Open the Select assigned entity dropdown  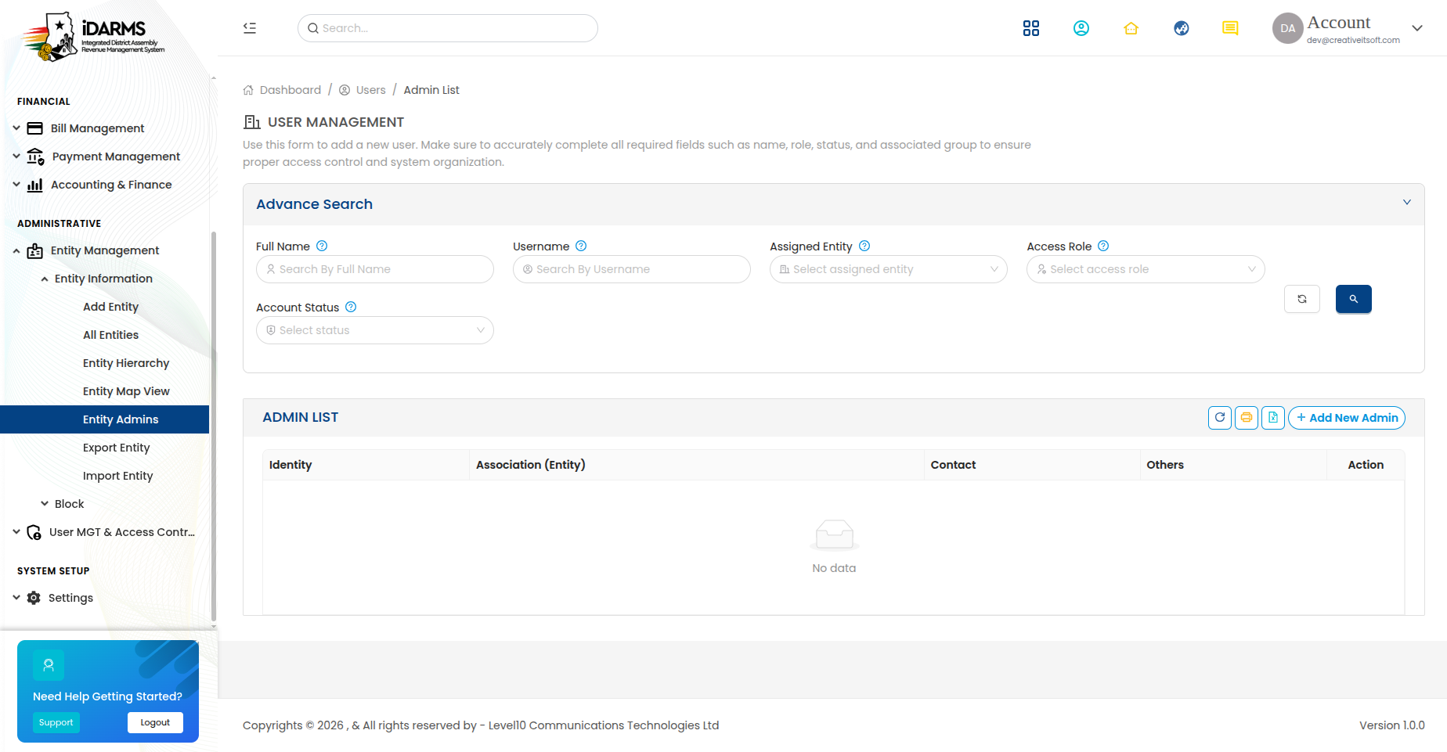888,269
